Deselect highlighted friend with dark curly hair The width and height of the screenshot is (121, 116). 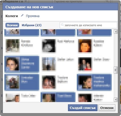tap(22, 64)
